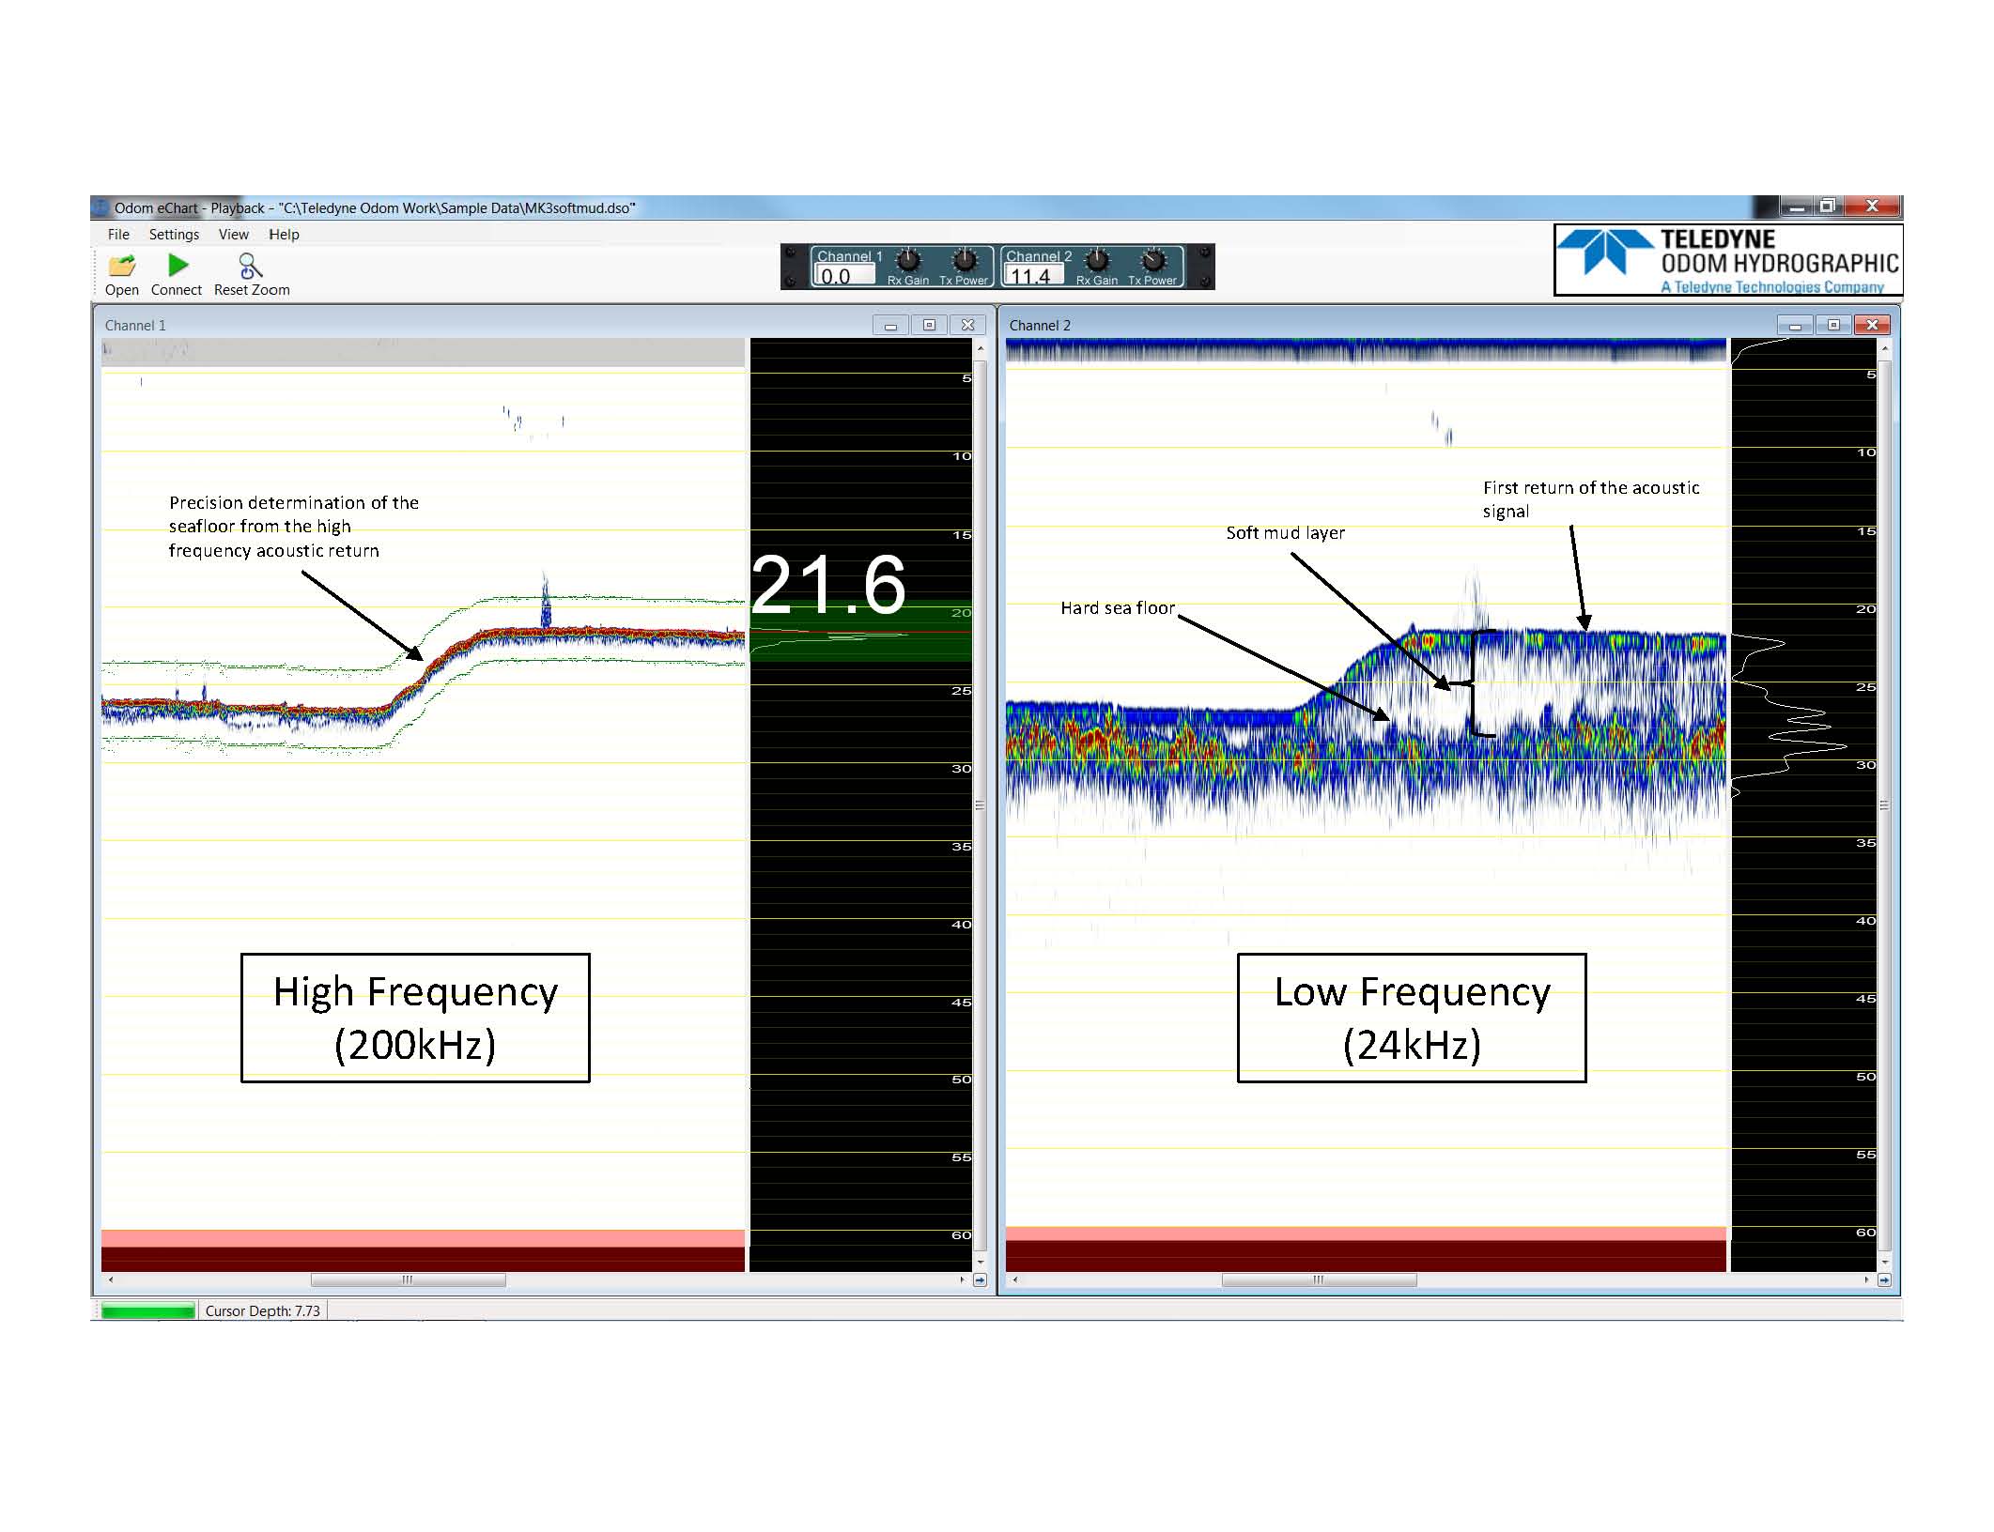The image size is (1994, 1532).
Task: Open the View menu
Action: pos(233,235)
